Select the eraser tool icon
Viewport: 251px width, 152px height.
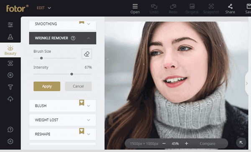pyautogui.click(x=87, y=54)
